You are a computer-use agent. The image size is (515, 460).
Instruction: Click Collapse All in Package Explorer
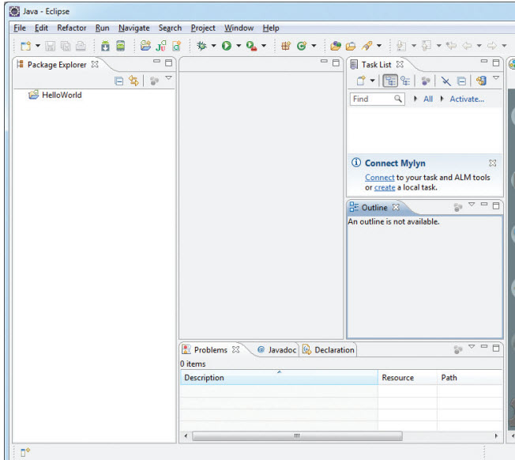click(119, 81)
